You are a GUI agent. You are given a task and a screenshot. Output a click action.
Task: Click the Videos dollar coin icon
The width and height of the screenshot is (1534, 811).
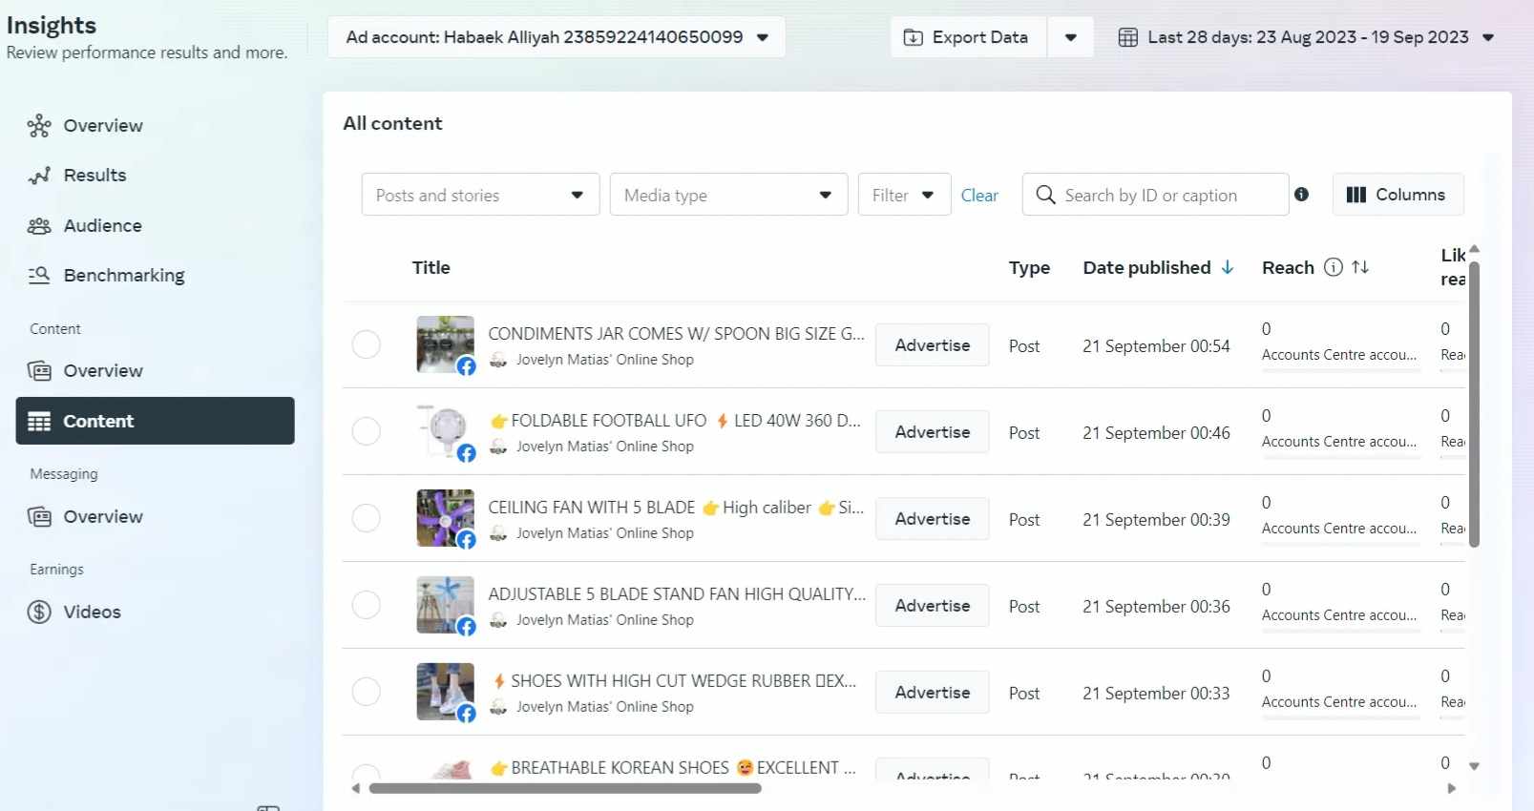pos(39,613)
